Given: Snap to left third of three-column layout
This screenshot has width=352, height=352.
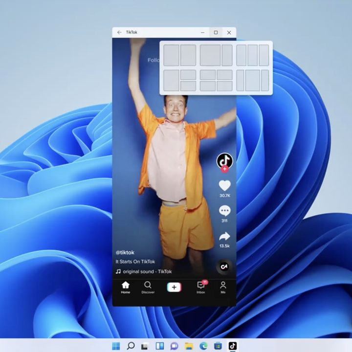Looking at the screenshot, I should point(242,55).
